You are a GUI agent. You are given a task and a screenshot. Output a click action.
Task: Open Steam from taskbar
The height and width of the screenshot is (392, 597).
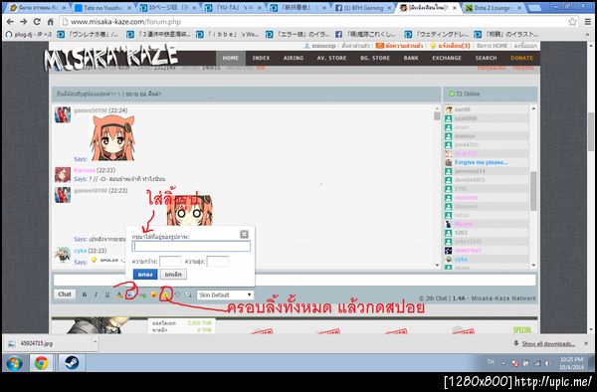click(x=72, y=363)
